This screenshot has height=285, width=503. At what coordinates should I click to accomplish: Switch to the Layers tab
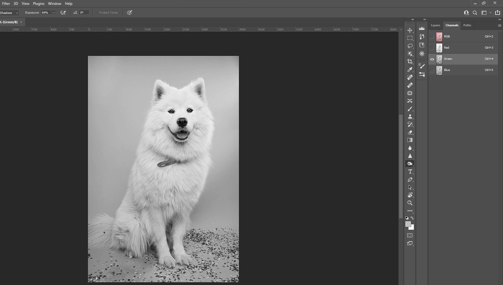(435, 25)
